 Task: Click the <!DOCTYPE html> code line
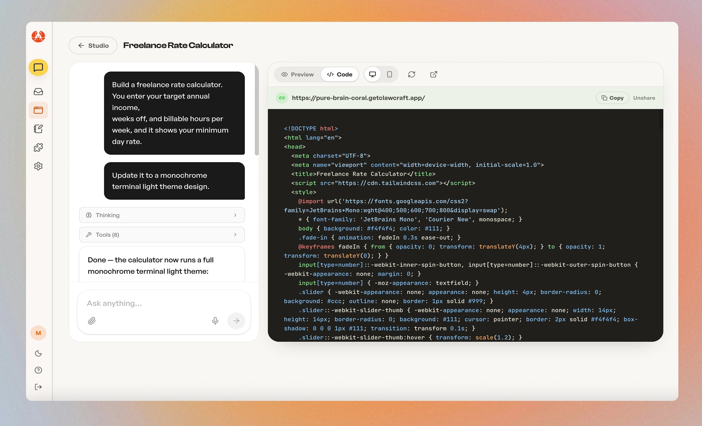(311, 128)
